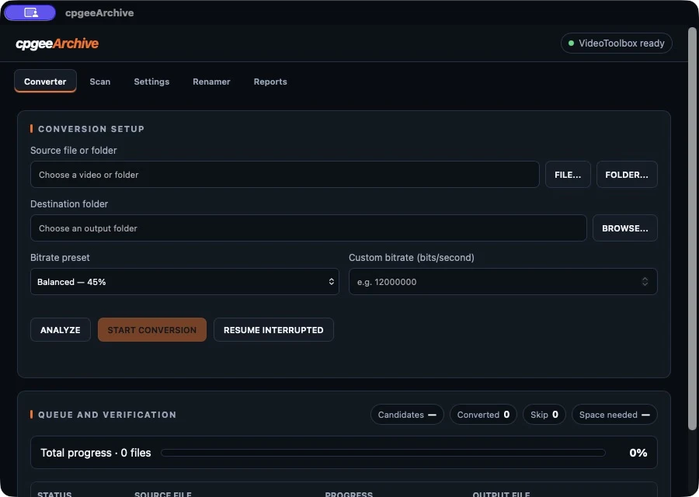
Task: Click START CONVERSION
Action: tap(152, 330)
